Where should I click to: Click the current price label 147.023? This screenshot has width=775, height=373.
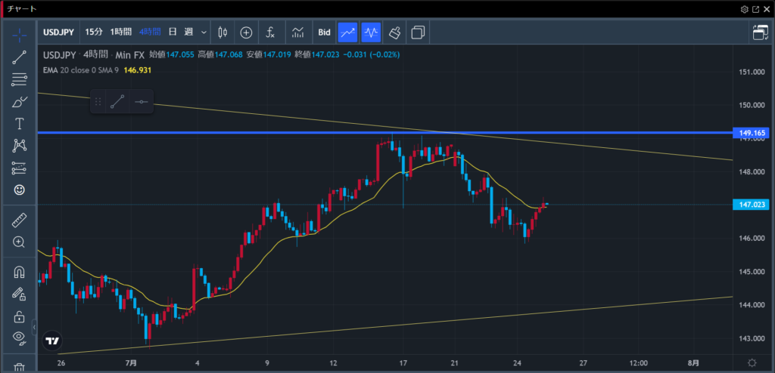click(x=751, y=205)
